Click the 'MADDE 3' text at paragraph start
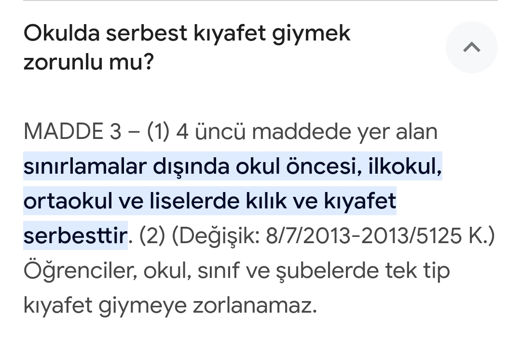 click(72, 131)
